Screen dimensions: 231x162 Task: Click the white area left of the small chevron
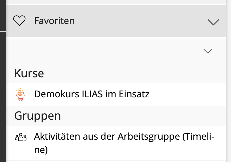pos(100,51)
